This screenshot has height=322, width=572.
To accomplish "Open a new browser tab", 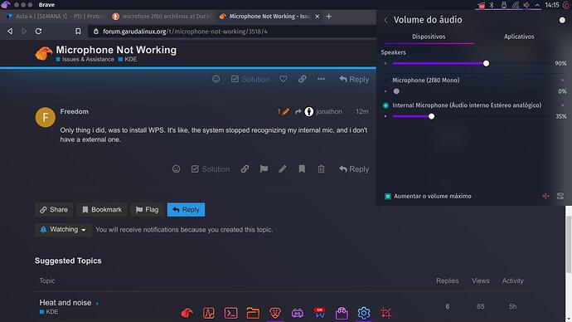I will pos(328,17).
